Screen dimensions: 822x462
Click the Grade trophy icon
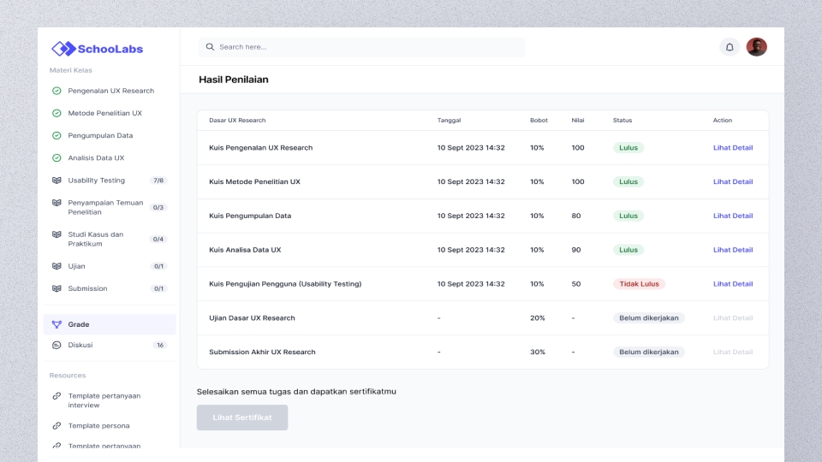(x=57, y=324)
